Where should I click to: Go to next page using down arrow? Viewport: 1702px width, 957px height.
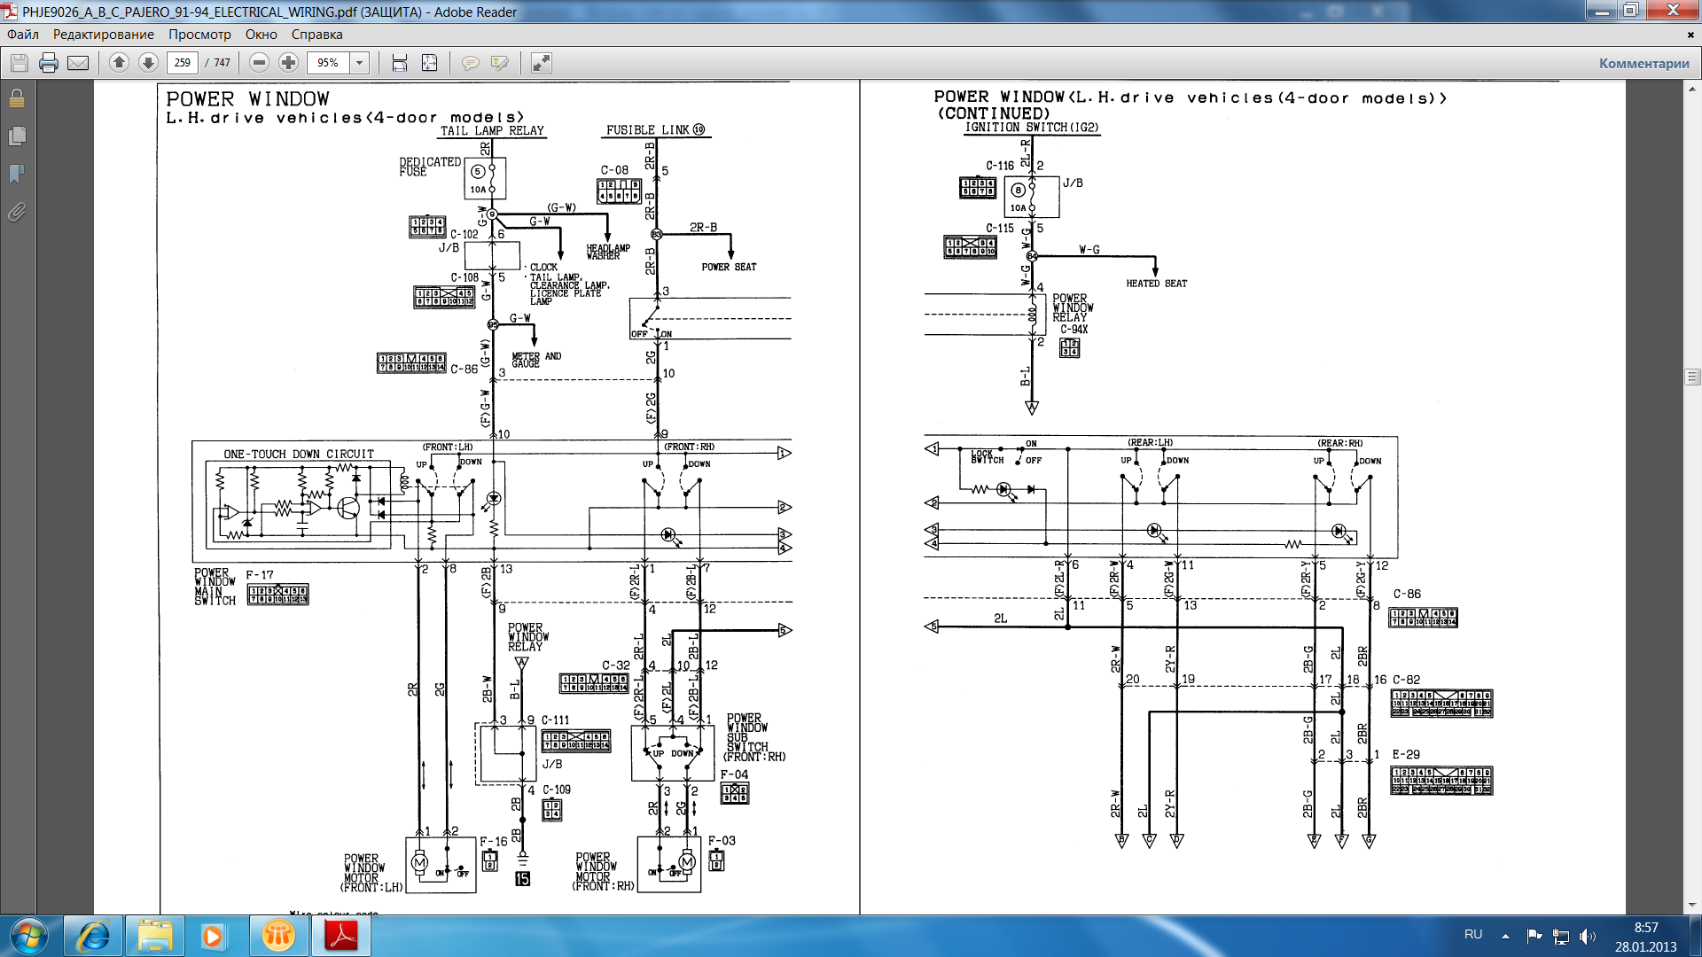coord(148,63)
